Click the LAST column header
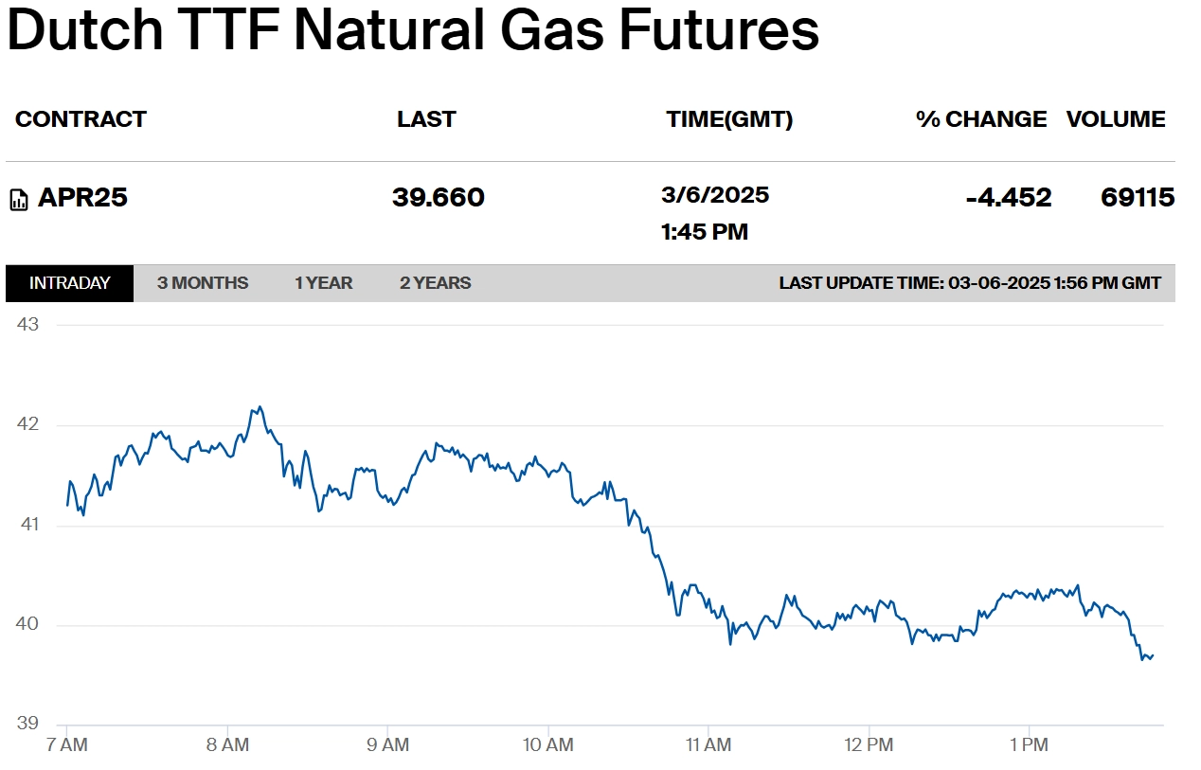 click(426, 119)
